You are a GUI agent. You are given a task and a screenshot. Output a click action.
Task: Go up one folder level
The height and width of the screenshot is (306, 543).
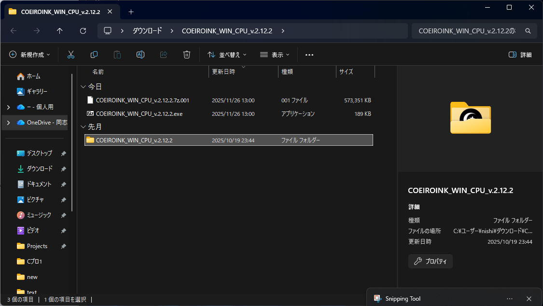coord(59,31)
